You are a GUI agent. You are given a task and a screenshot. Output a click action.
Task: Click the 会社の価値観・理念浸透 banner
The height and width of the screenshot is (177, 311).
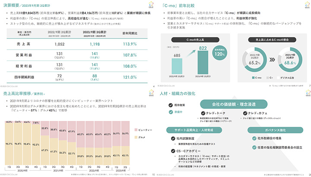234,104
